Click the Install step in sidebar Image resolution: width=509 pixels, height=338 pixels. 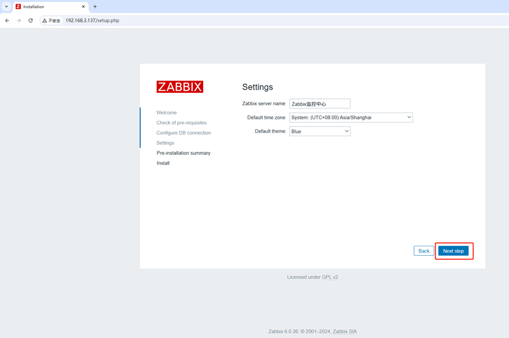pos(163,163)
